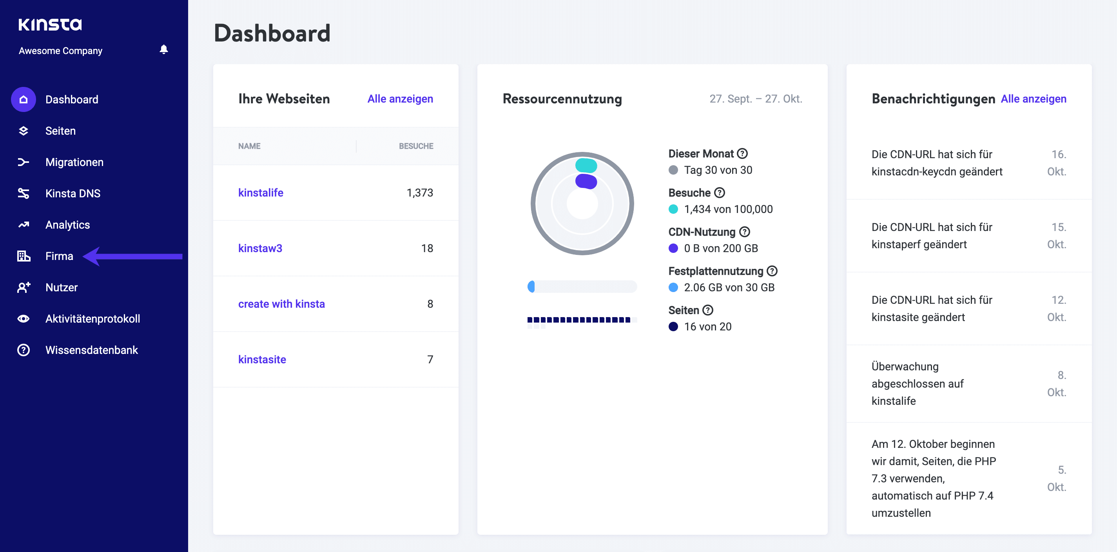The image size is (1117, 552).
Task: Click the Seiten layers icon
Action: (24, 131)
